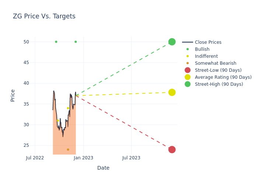Screen dimensions: 258x184
Task: Click the yellow Average Rating legend circle
Action: coord(188,77)
